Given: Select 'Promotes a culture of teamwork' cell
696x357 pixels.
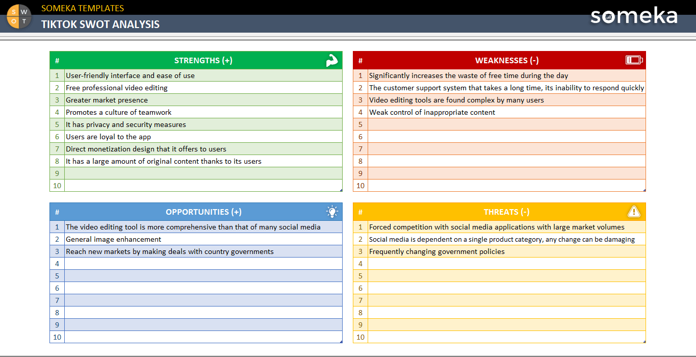Looking at the screenshot, I should click(203, 112).
